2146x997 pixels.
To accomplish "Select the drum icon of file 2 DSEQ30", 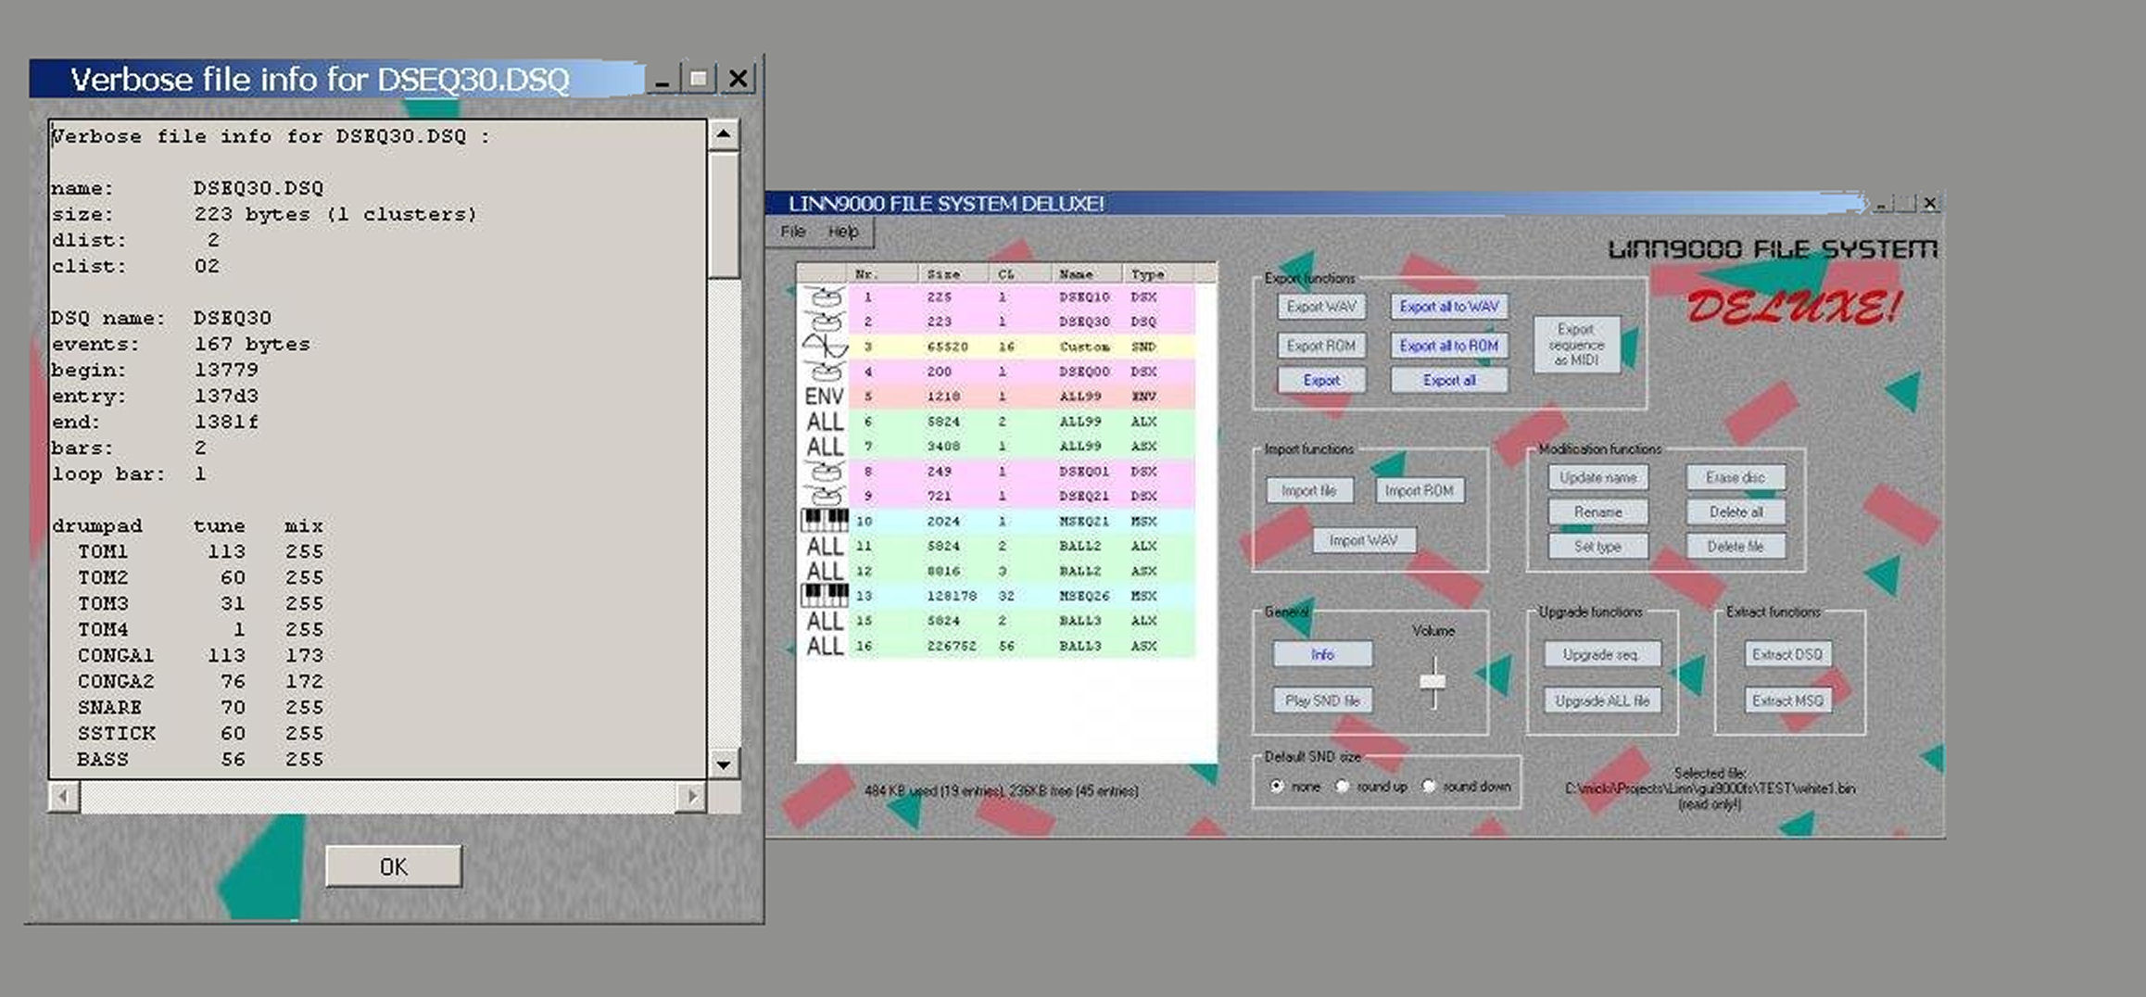I will tap(824, 322).
